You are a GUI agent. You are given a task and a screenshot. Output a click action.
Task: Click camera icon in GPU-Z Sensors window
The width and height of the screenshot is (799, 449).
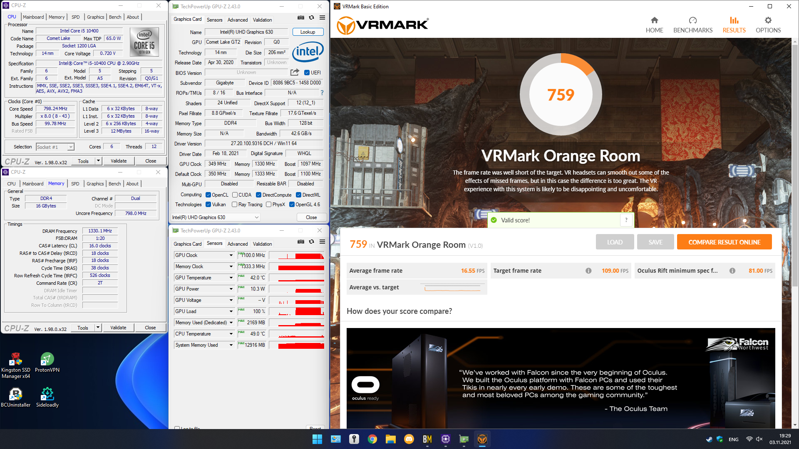(300, 242)
